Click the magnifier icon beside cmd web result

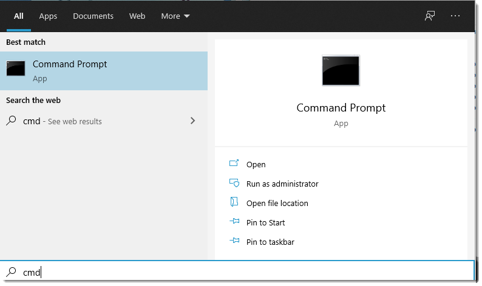11,121
